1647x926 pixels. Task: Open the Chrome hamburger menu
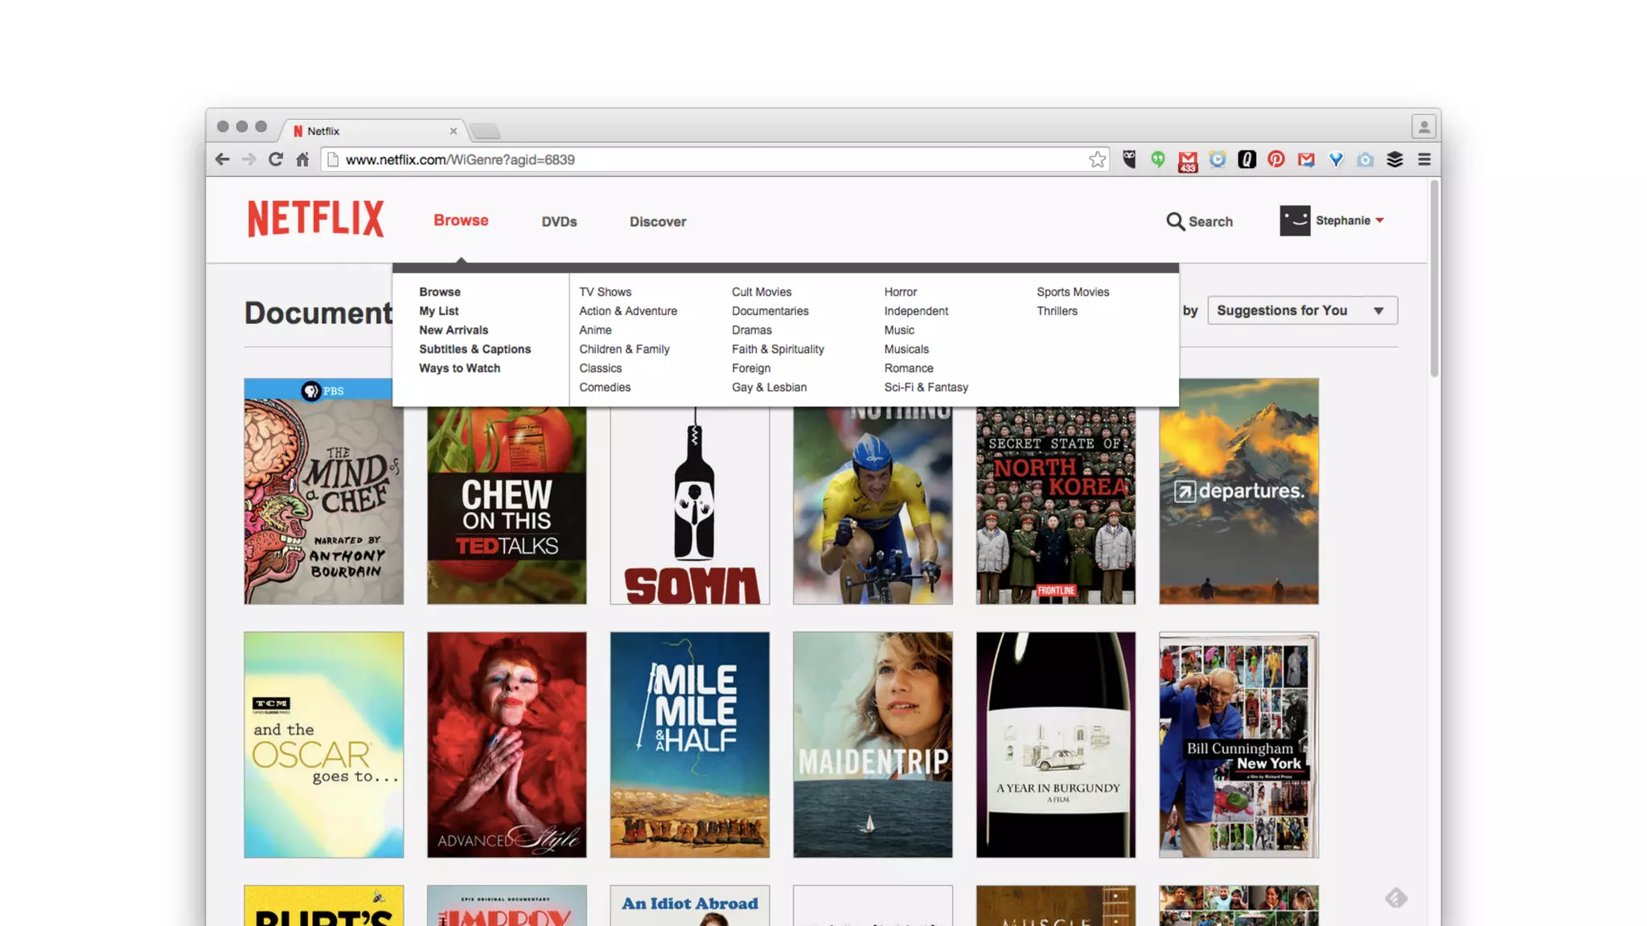click(1424, 159)
